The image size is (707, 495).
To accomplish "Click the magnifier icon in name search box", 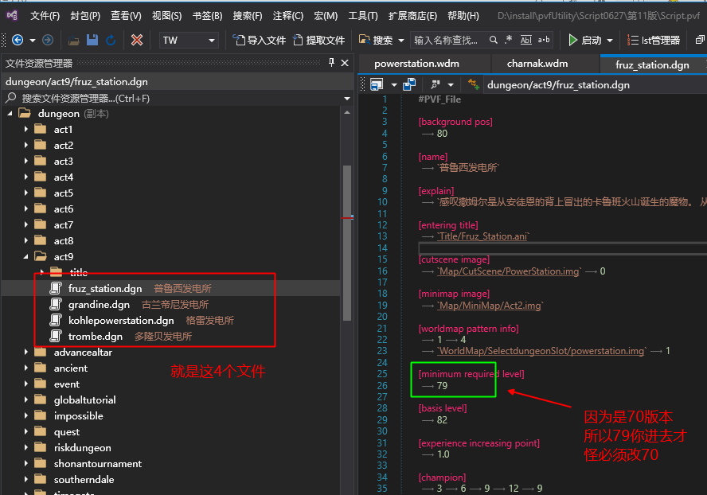I will coord(494,40).
